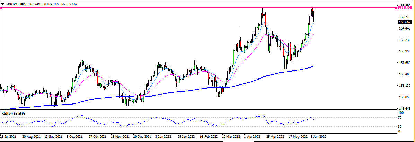Screen dimensions: 415x142
Task: Click the 155.405 price axis label
Action: coord(404,74)
